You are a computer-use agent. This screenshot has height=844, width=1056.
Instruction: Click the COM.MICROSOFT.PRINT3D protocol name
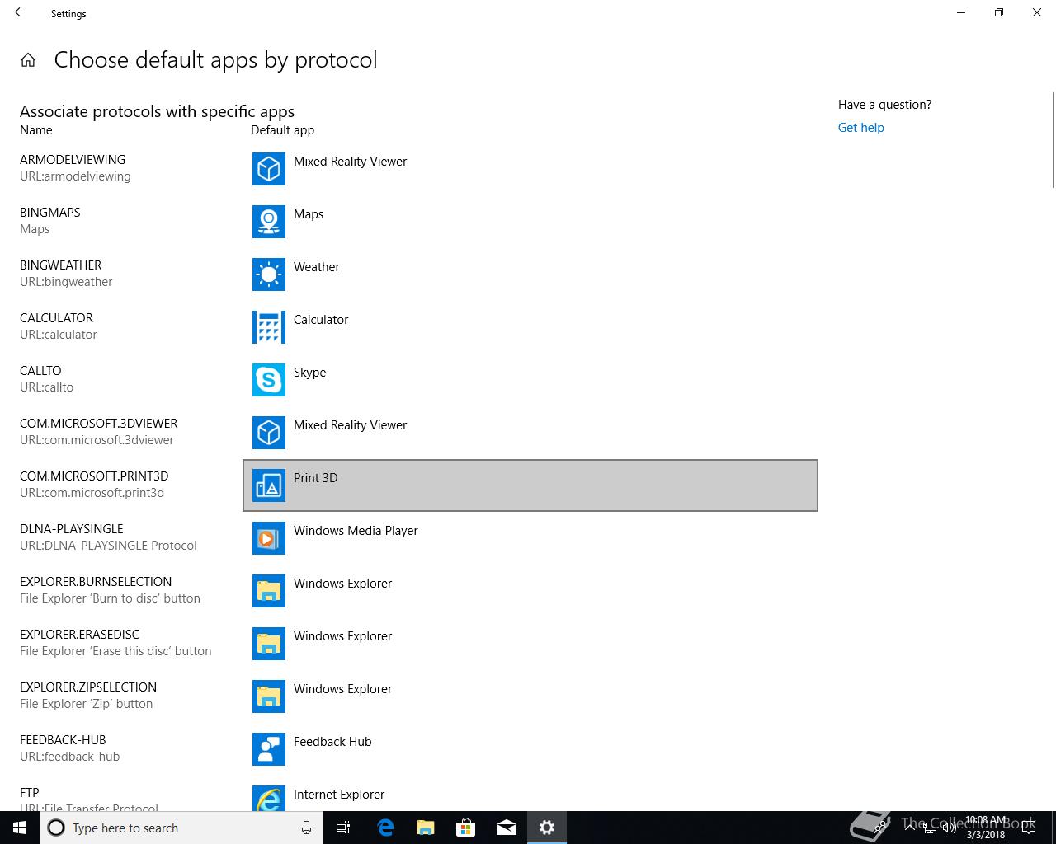pyautogui.click(x=94, y=476)
